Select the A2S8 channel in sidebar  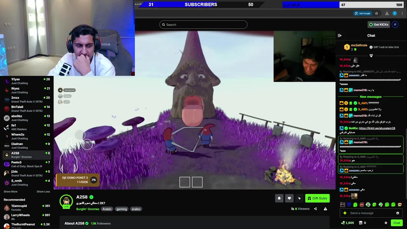coord(27,155)
